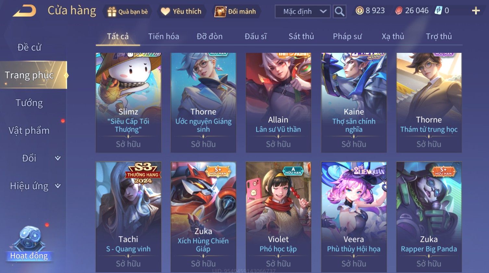Select the Allain Lân sư Vũ thần card

click(278, 102)
